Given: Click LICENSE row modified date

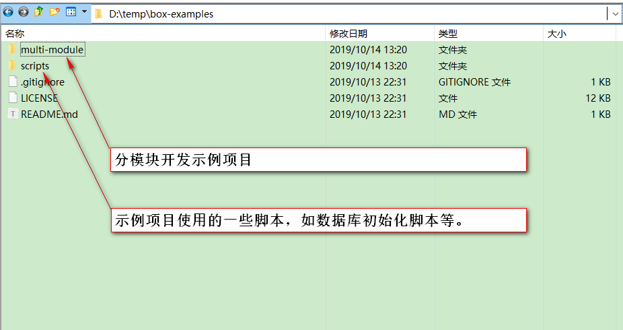Looking at the screenshot, I should (368, 98).
